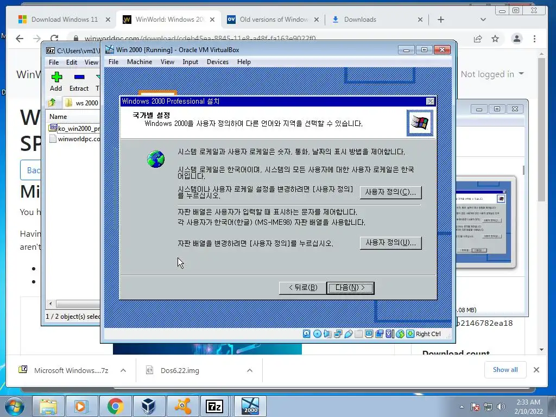This screenshot has height=417, width=556.
Task: Click the network adapter icon in VirtualBox status bar
Action: click(338, 334)
